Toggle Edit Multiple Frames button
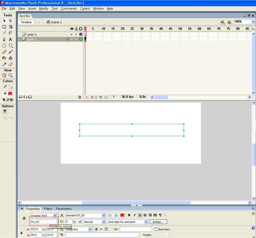The image size is (256, 238). click(101, 97)
